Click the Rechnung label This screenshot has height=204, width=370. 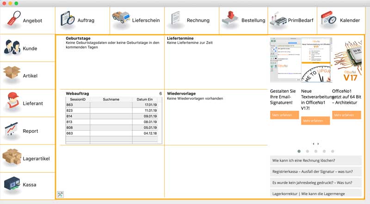click(x=198, y=20)
